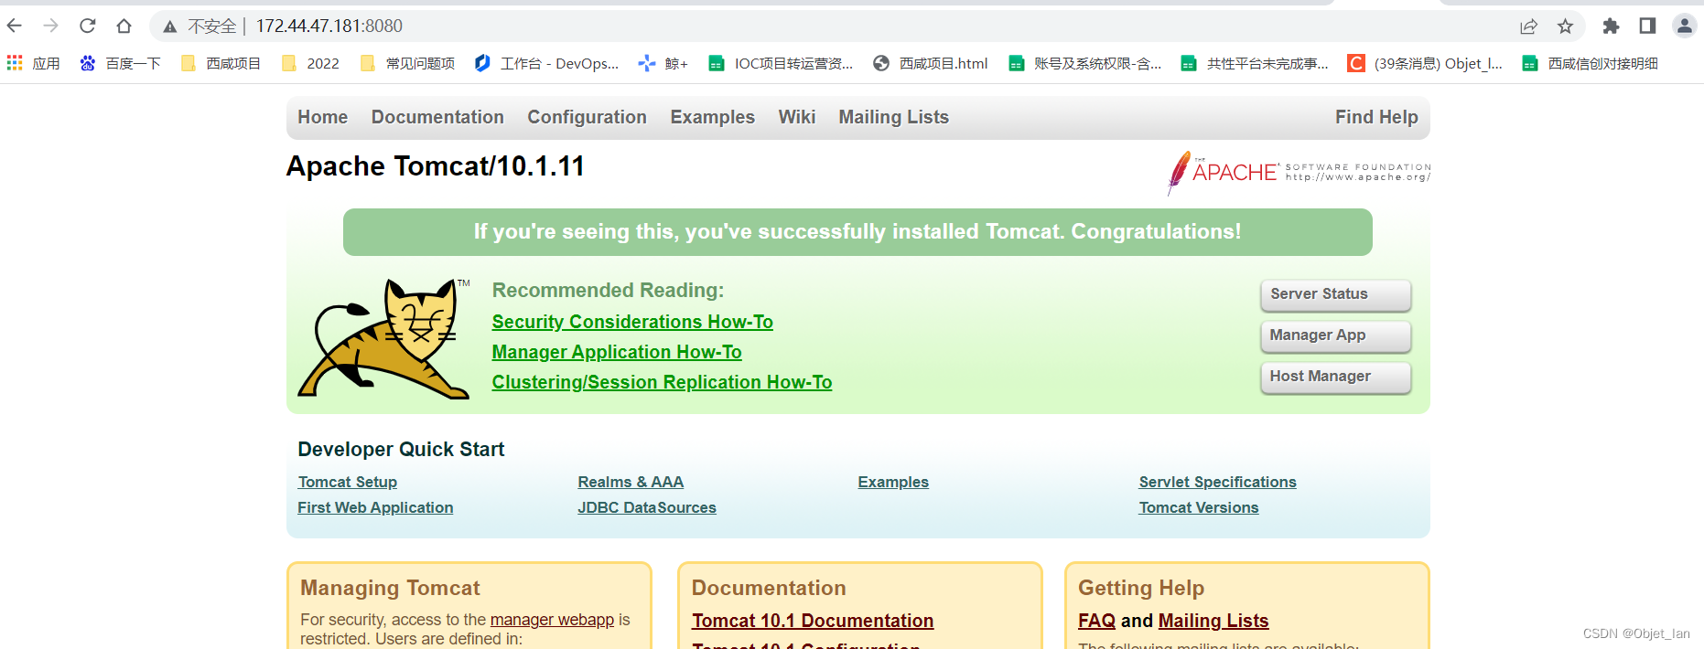Open the Tomcat 10.1 Documentation link
This screenshot has height=649, width=1704.
click(x=813, y=621)
